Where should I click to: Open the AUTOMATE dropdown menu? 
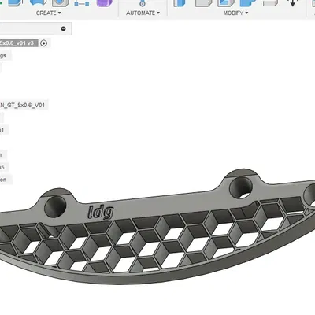(143, 13)
